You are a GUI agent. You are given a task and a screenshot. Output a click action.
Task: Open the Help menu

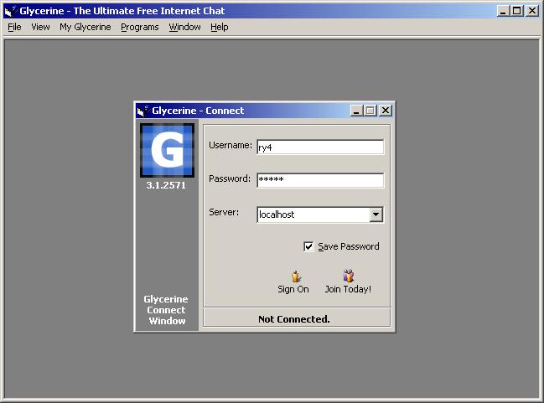pyautogui.click(x=219, y=27)
